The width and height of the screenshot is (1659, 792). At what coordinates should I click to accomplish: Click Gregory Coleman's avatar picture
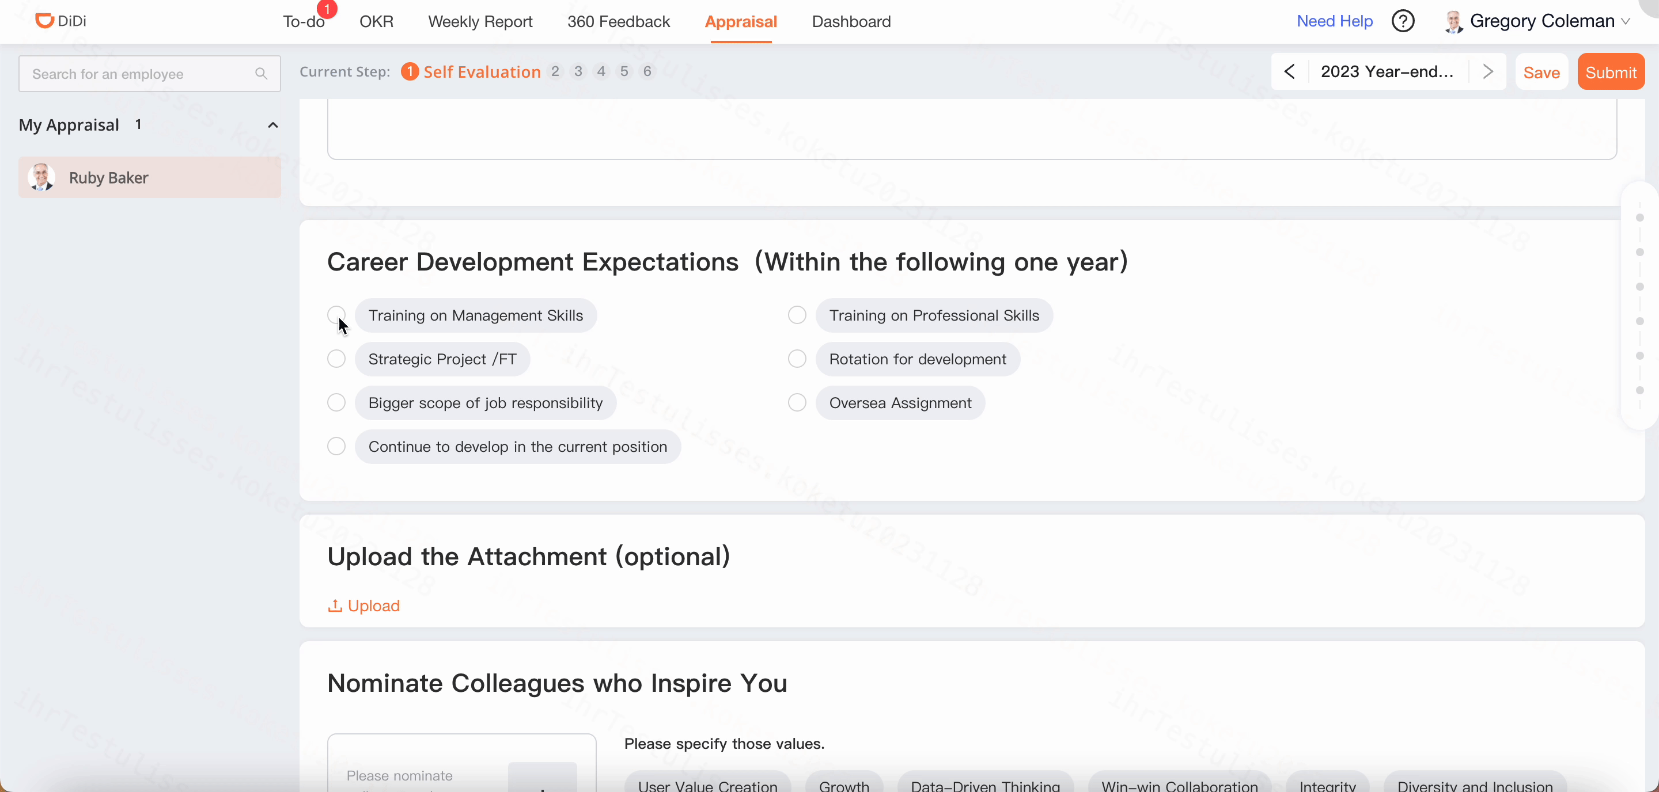pos(1453,21)
